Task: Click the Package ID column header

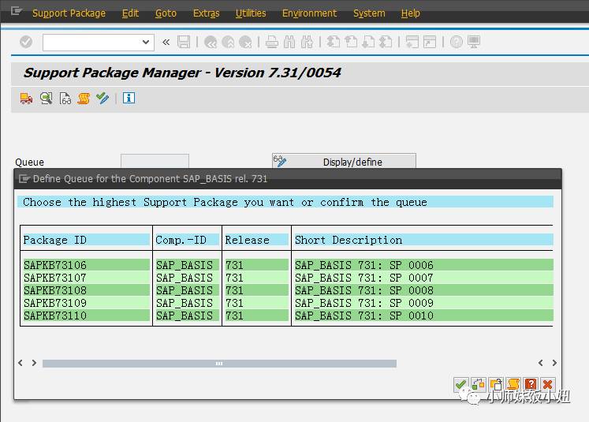Action: [86, 240]
